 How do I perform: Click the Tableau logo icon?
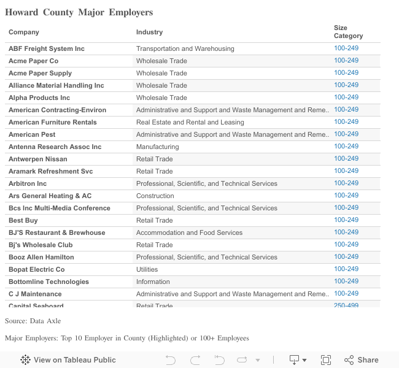click(25, 360)
